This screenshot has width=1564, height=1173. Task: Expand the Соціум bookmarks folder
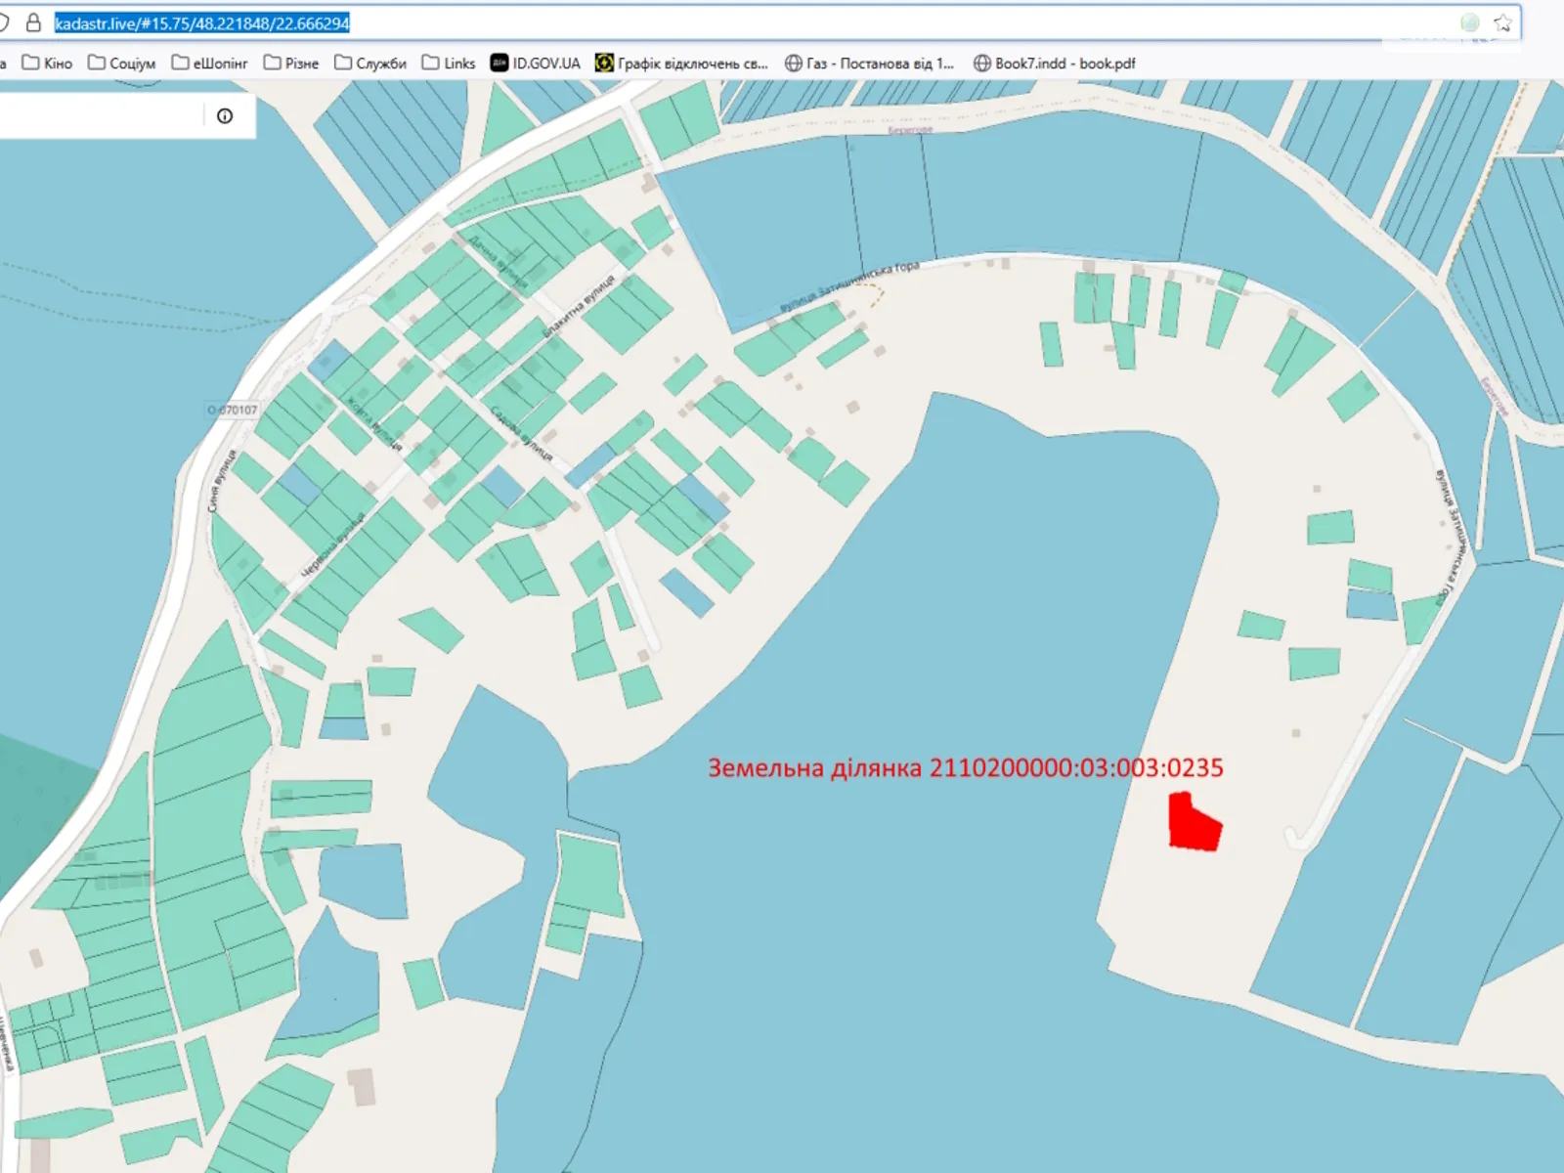[122, 64]
